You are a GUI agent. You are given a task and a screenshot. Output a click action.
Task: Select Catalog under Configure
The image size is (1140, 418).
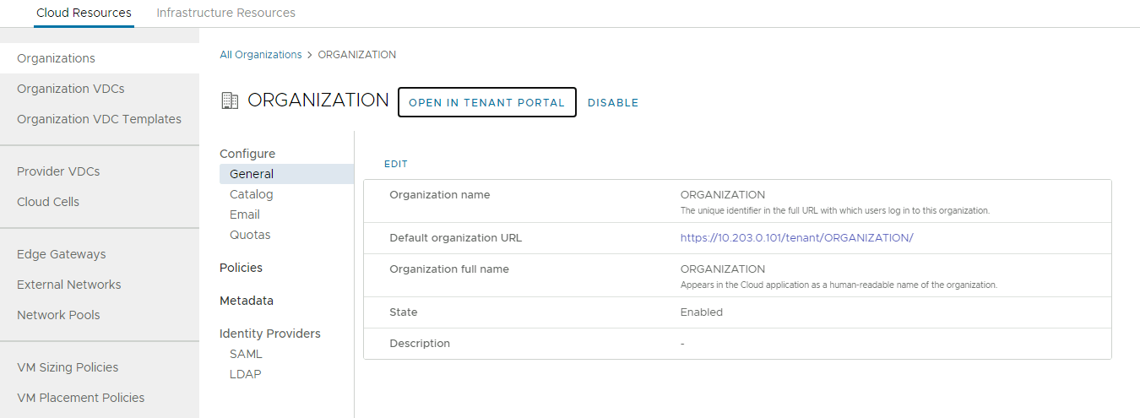[x=252, y=194]
